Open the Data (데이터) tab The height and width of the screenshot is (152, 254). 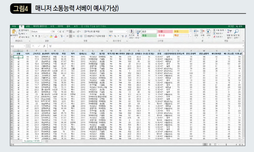(x=60, y=26)
